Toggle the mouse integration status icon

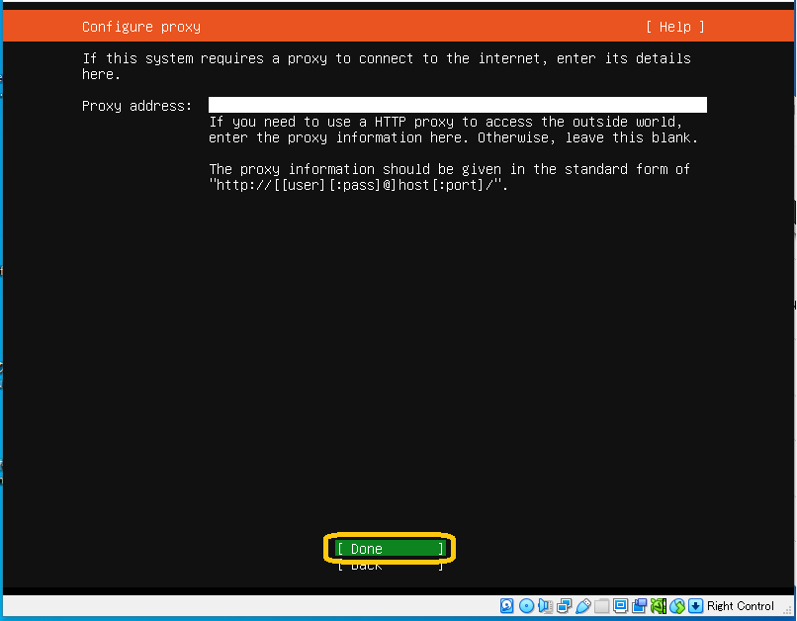(x=677, y=606)
